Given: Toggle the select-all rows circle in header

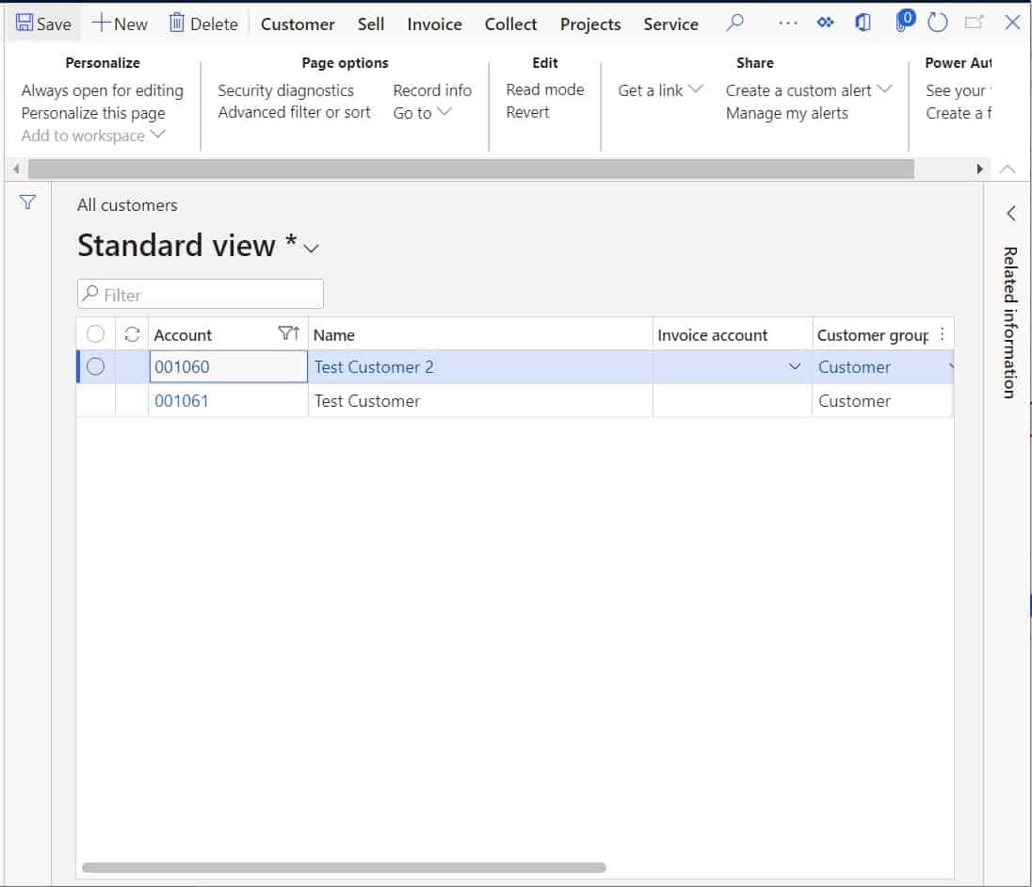Looking at the screenshot, I should point(95,334).
